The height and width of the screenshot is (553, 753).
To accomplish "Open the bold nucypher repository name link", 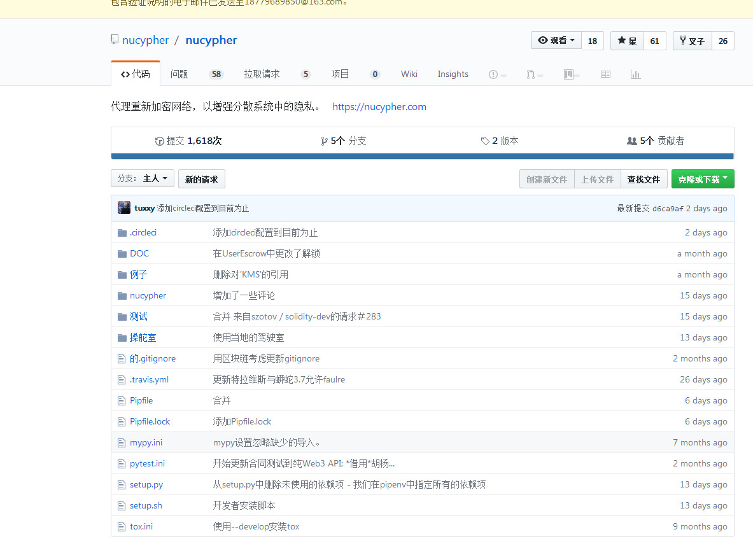I will pos(211,40).
